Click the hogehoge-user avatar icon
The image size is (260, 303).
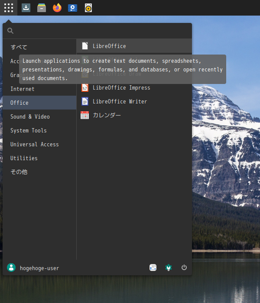(11, 268)
